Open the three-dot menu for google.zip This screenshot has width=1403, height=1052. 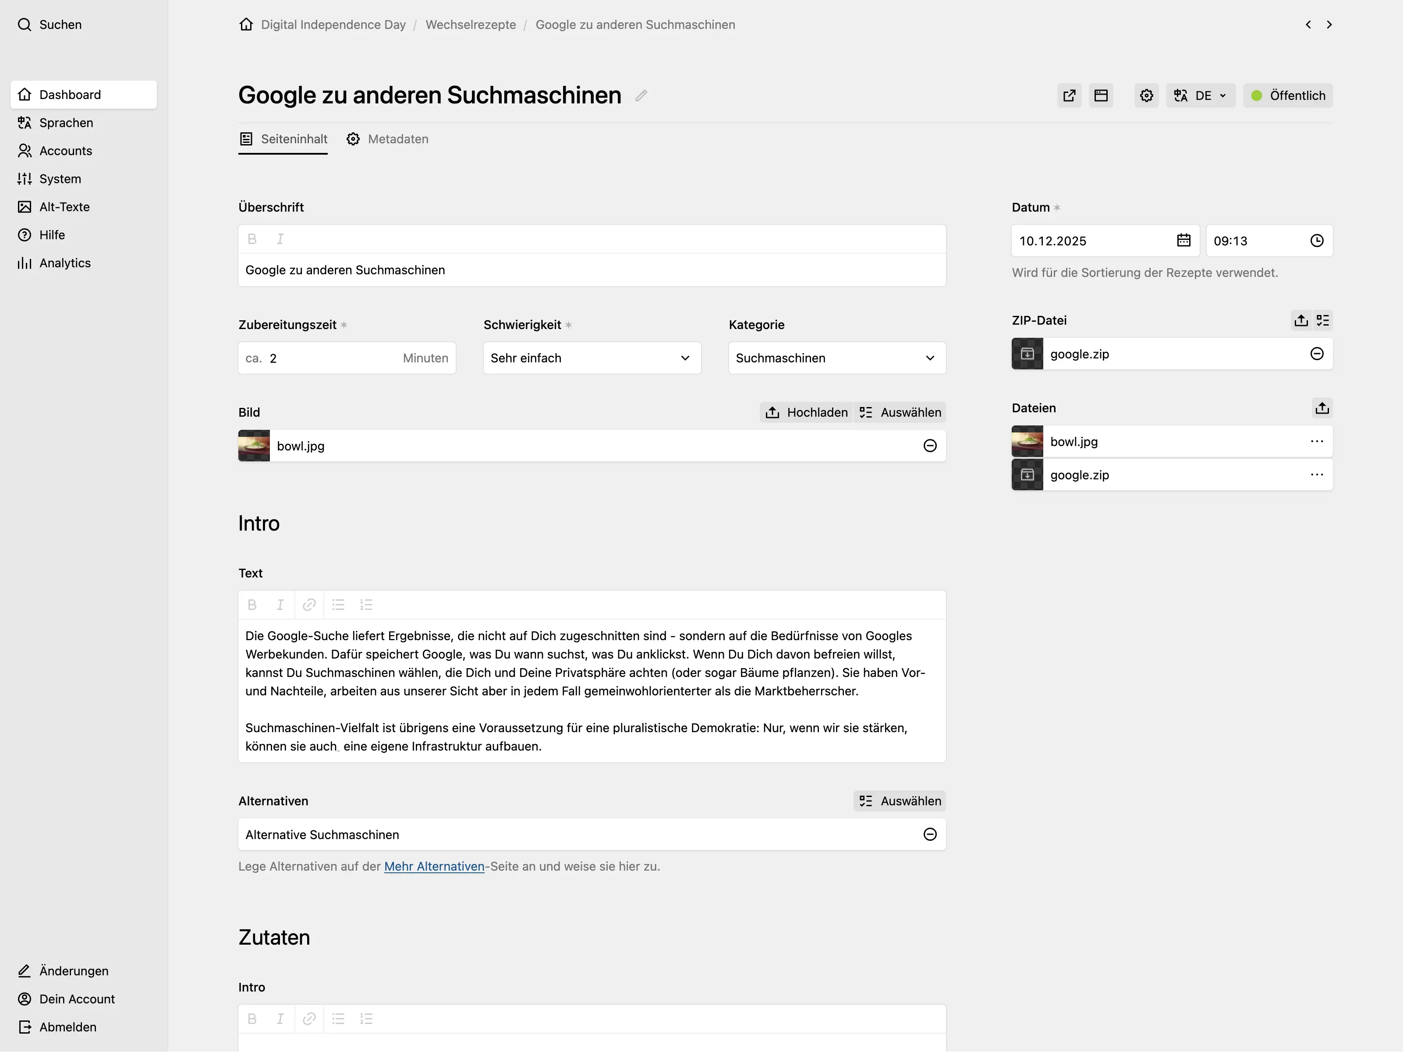(x=1317, y=475)
